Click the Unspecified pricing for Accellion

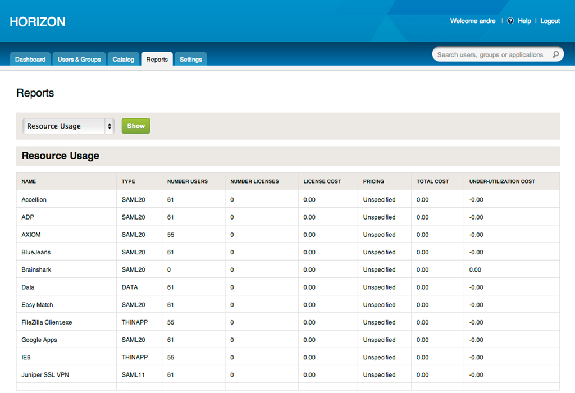point(379,200)
